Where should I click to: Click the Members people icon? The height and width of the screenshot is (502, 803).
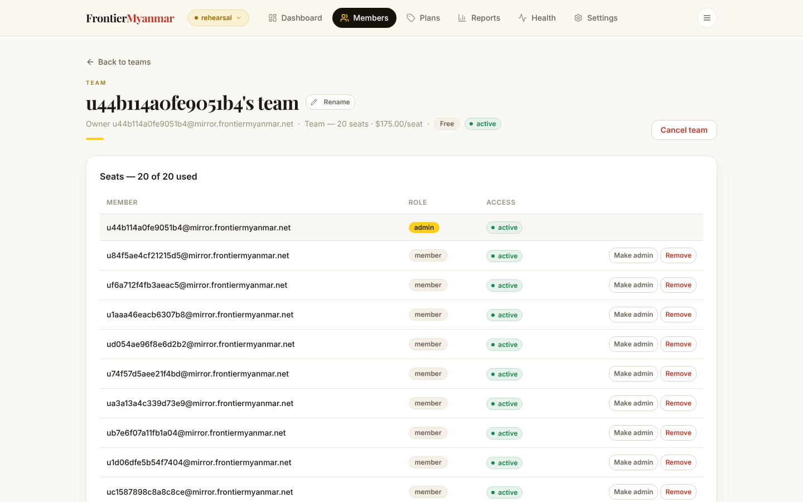345,18
